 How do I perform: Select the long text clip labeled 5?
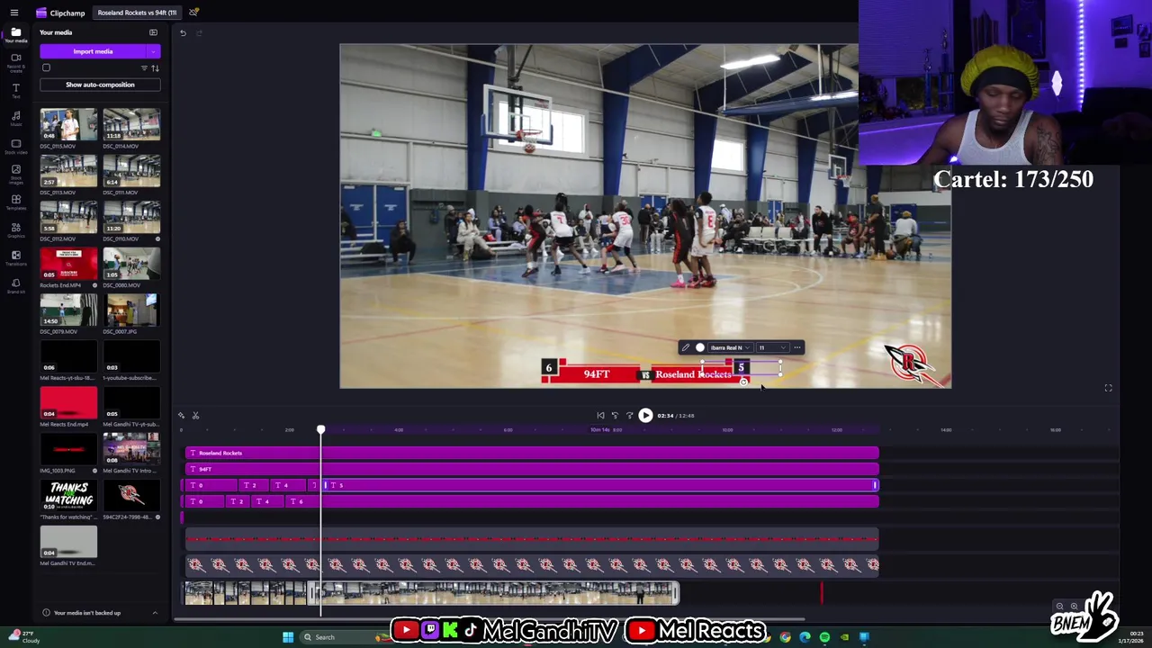[601, 485]
